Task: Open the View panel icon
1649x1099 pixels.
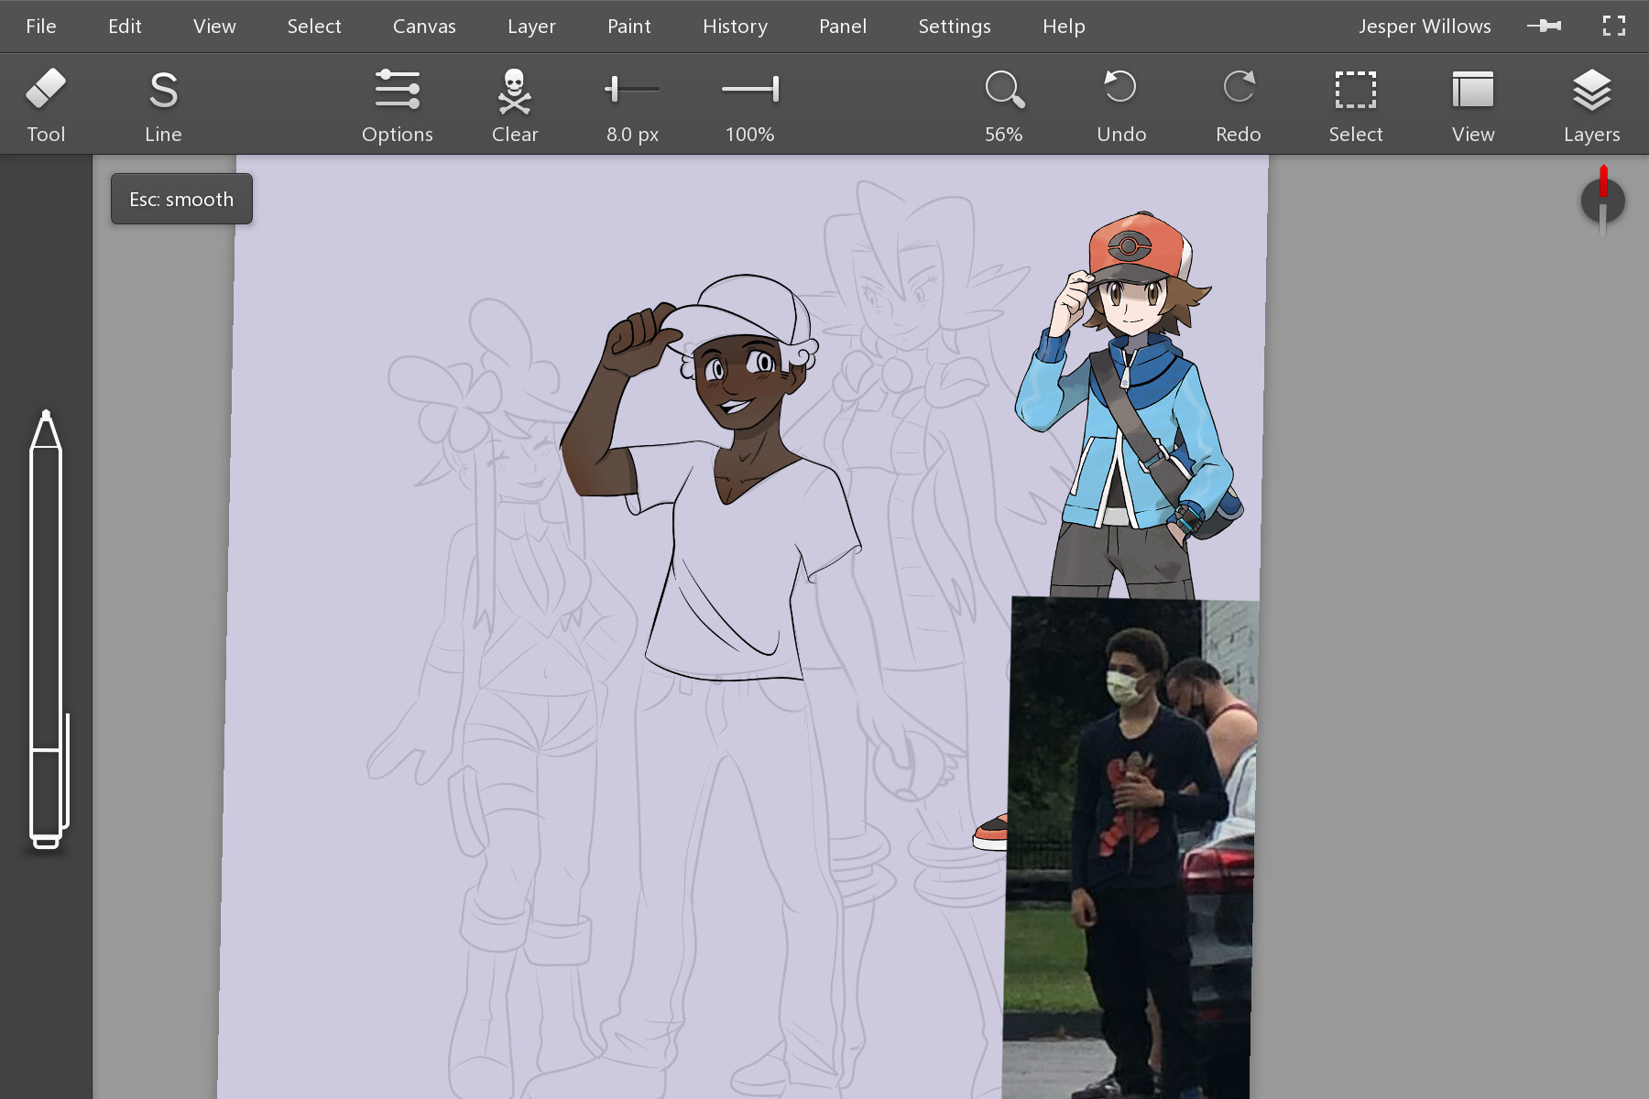Action: (x=1472, y=90)
